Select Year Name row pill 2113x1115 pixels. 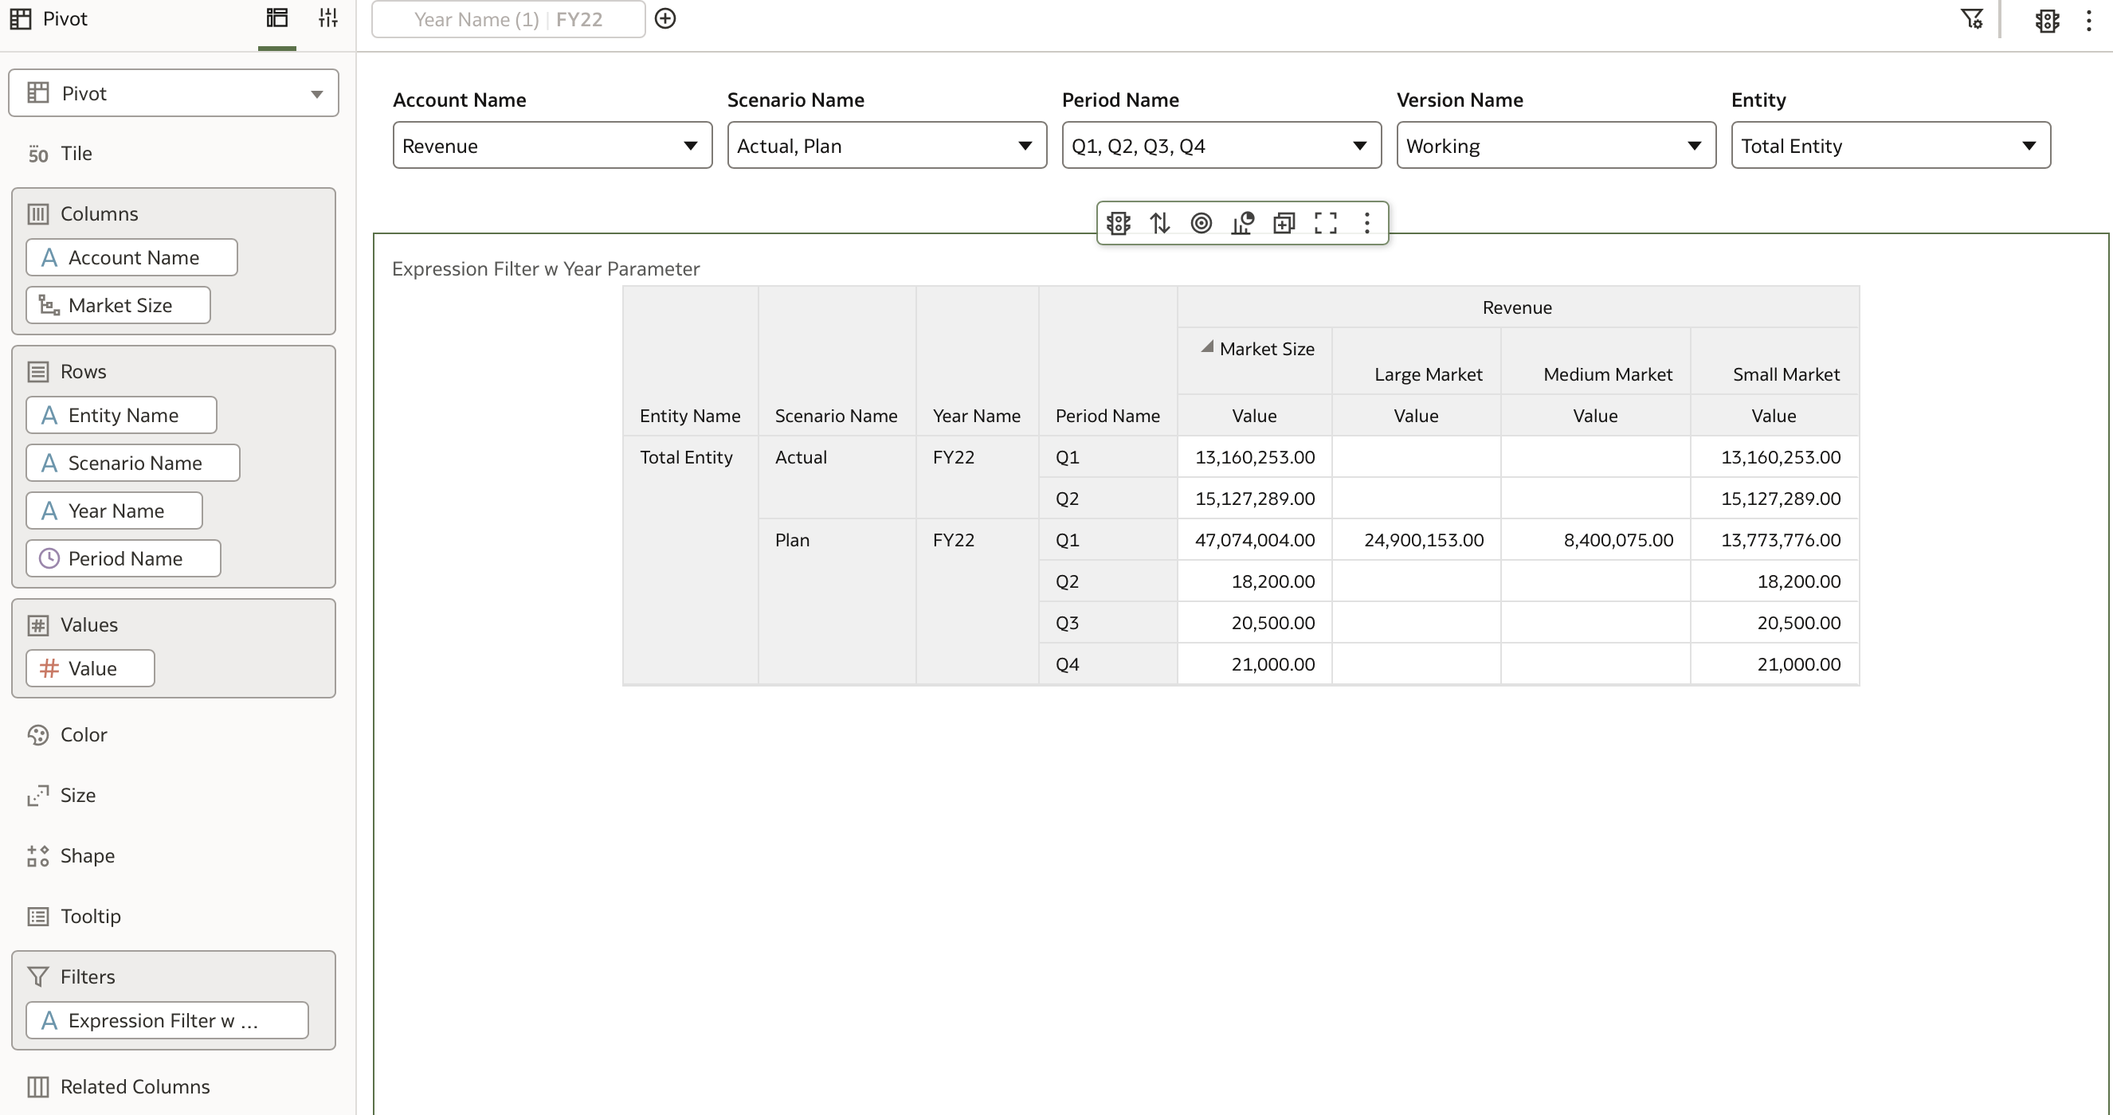(x=114, y=511)
